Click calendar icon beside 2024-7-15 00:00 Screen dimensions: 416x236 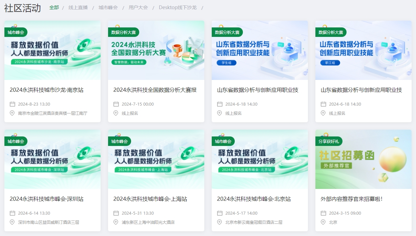(116, 104)
